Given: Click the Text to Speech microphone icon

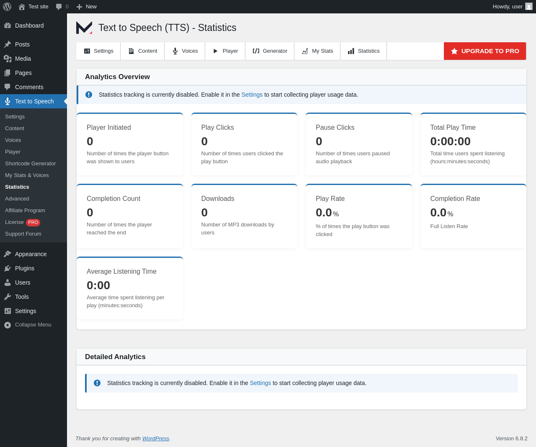Looking at the screenshot, I should pos(8,101).
